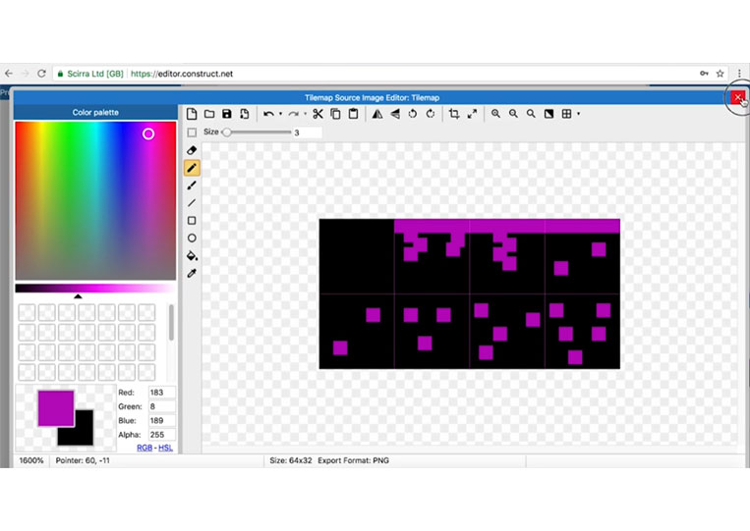Image resolution: width=750 pixels, height=531 pixels.
Task: Click the browser back arrow
Action: 9,74
